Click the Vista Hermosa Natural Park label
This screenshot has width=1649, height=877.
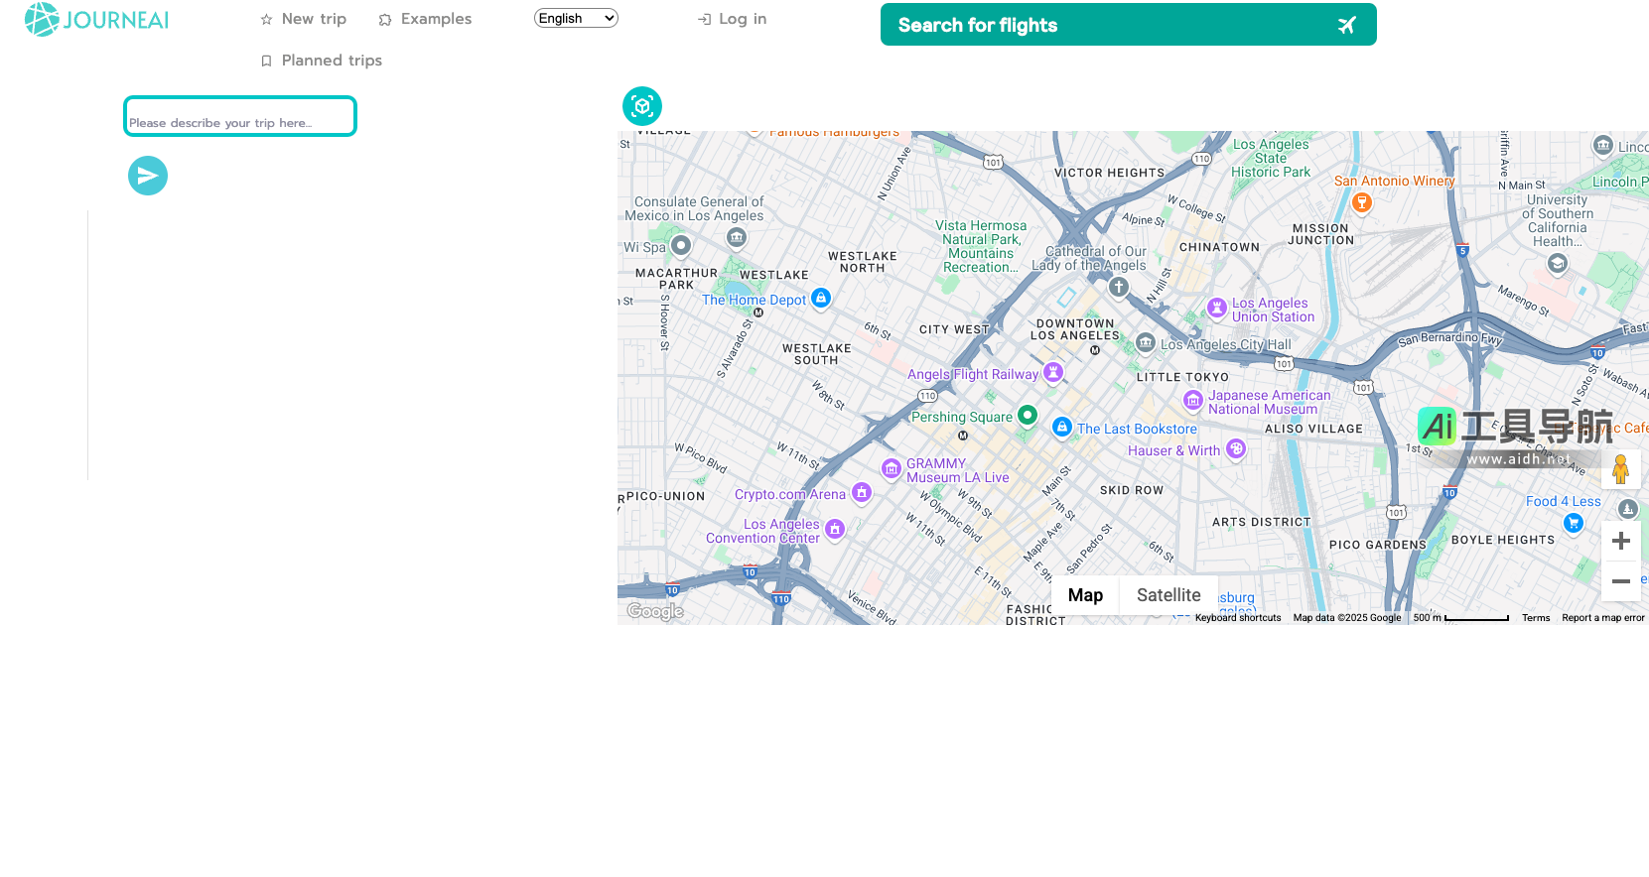tap(981, 247)
